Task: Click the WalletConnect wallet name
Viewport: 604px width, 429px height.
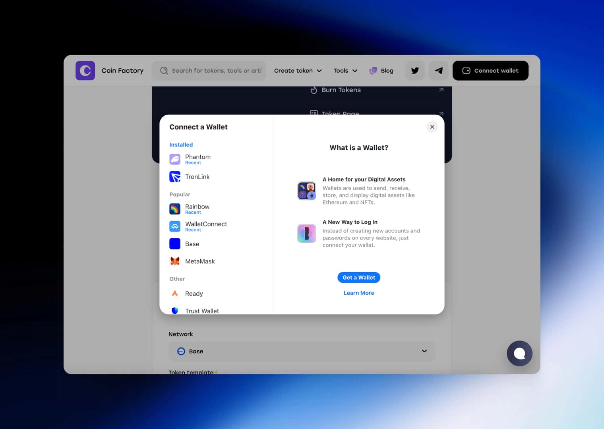Action: [206, 224]
